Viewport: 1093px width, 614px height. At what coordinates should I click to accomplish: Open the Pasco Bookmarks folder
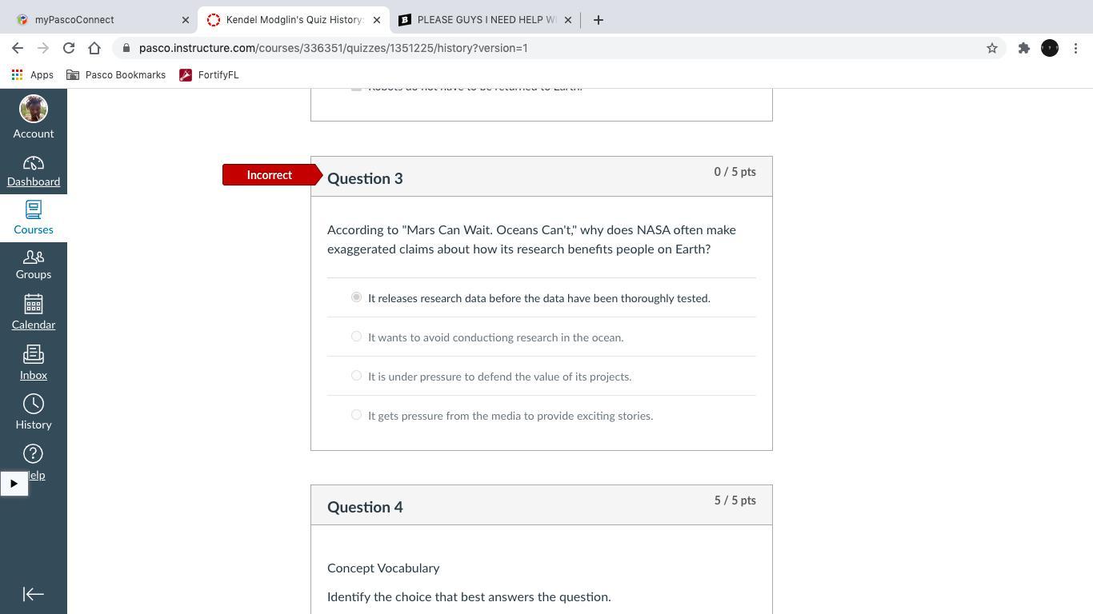tap(116, 75)
